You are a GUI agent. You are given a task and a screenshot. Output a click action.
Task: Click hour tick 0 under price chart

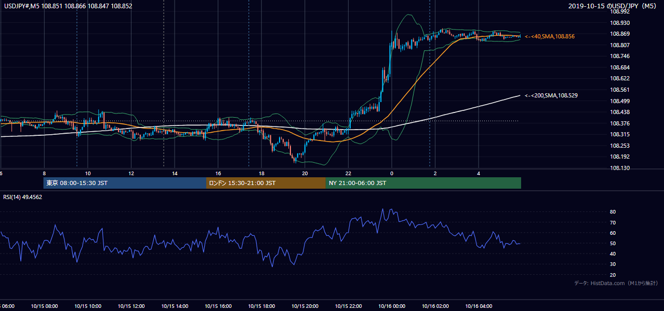click(392, 174)
